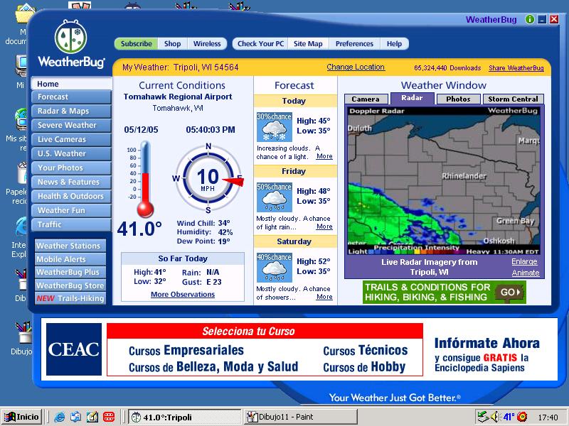Screen dimensions: 569x426
Task: Click the notepad icon in Quick Launch
Action: [92, 417]
